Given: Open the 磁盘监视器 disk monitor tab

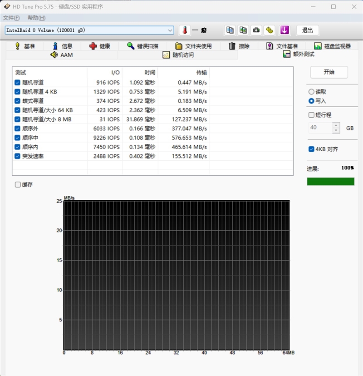Looking at the screenshot, I should (x=333, y=46).
